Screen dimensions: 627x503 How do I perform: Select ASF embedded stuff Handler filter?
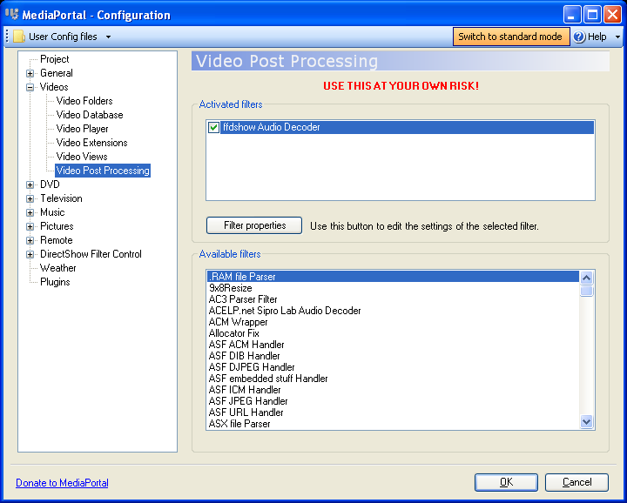(x=393, y=379)
